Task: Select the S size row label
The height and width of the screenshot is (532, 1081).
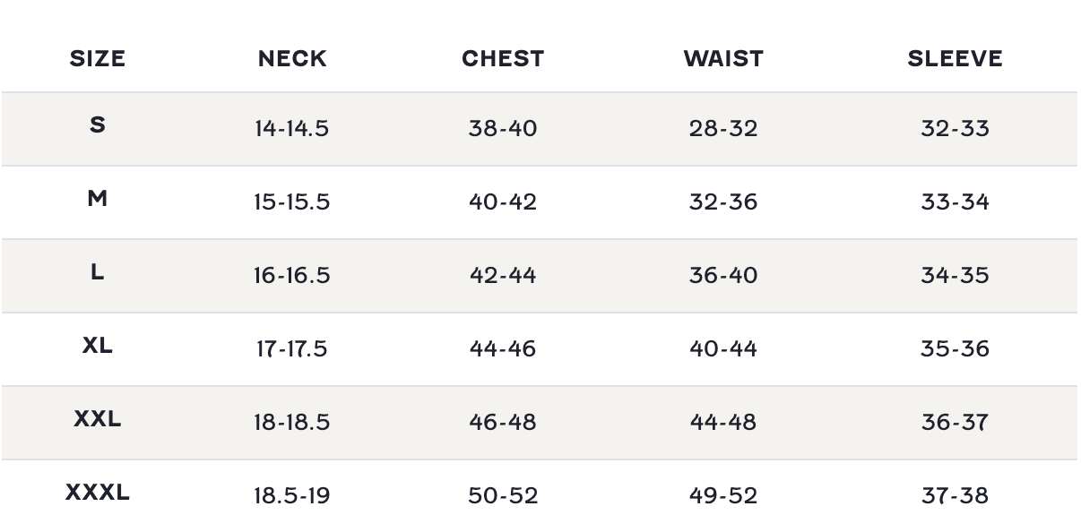Action: [x=97, y=125]
